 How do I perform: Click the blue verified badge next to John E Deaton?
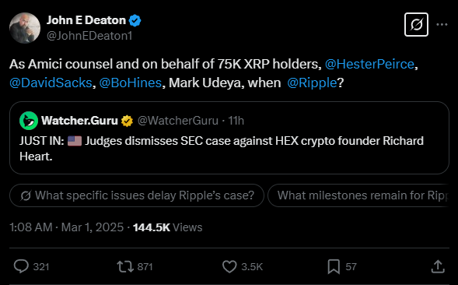tap(135, 20)
